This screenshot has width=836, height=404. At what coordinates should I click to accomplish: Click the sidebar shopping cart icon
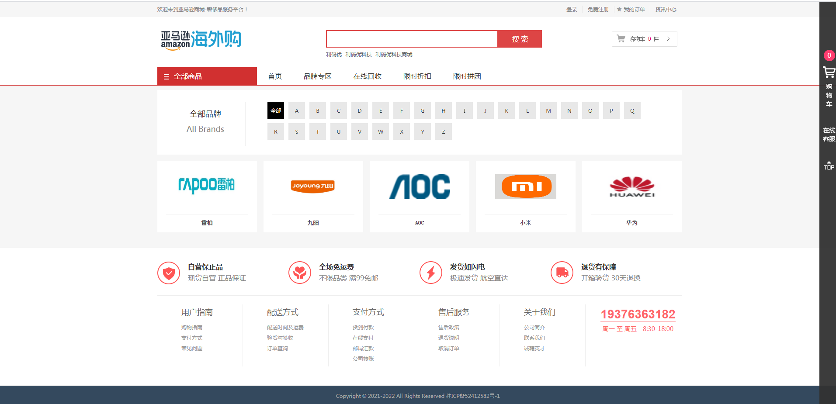pyautogui.click(x=829, y=73)
